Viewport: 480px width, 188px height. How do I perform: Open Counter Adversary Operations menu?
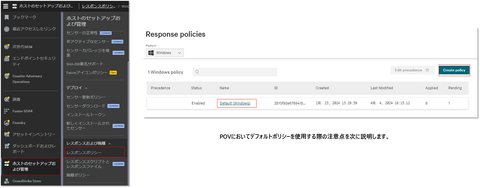click(x=27, y=79)
